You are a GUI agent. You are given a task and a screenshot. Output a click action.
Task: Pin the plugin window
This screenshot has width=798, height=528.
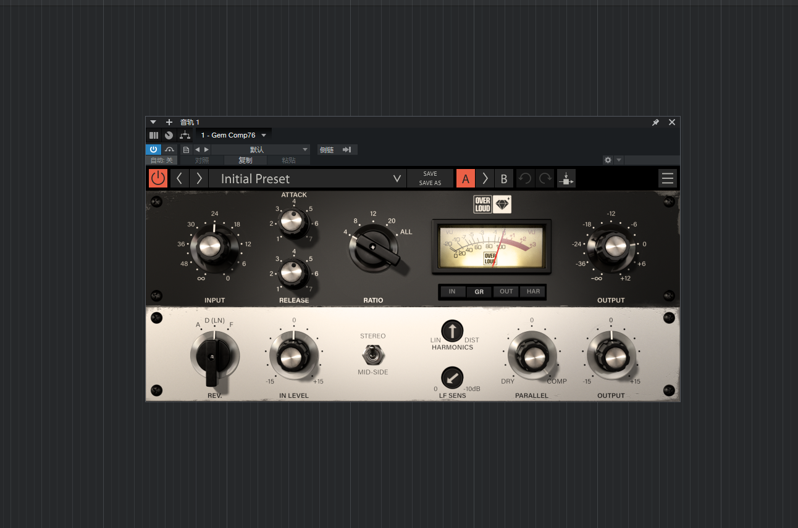click(x=655, y=122)
